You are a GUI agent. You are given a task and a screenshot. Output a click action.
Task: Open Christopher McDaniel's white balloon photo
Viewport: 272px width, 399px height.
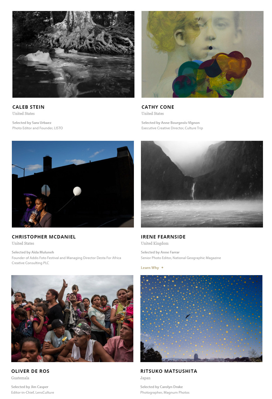point(73,184)
